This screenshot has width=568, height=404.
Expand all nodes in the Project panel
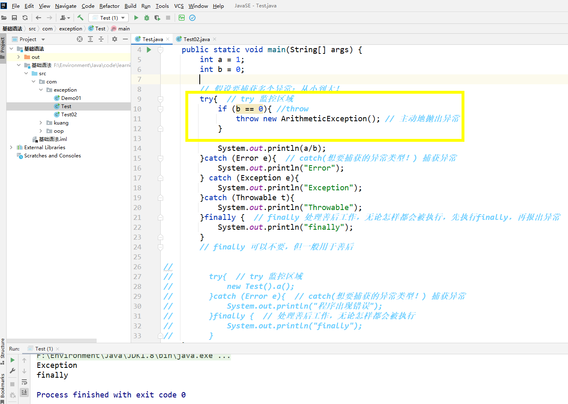(x=90, y=39)
